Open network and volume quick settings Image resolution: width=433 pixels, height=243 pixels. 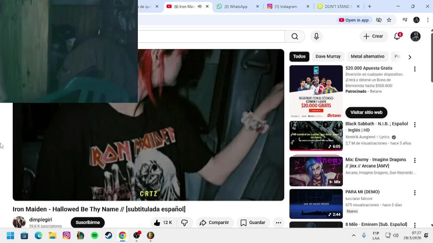(x=392, y=236)
